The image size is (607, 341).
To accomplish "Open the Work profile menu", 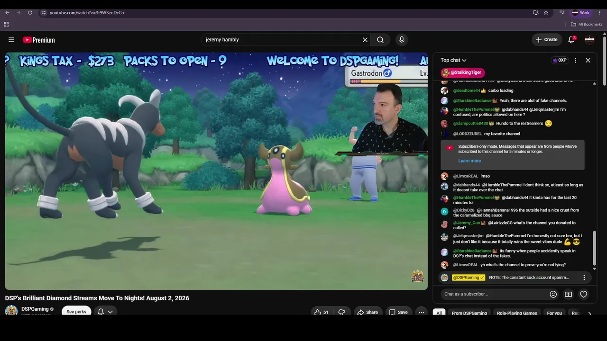I will coord(580,13).
